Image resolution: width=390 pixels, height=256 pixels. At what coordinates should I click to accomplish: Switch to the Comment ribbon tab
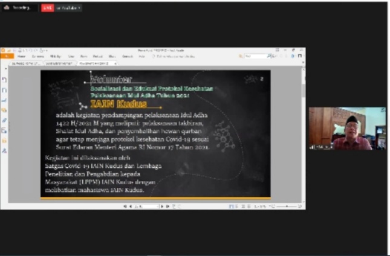point(38,56)
